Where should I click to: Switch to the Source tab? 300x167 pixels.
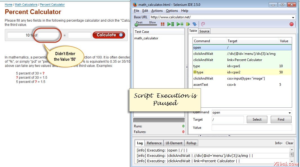click(x=204, y=31)
